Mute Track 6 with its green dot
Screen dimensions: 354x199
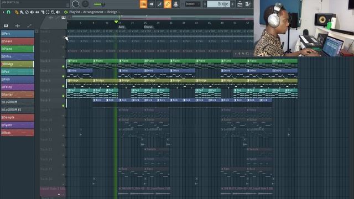point(63,86)
